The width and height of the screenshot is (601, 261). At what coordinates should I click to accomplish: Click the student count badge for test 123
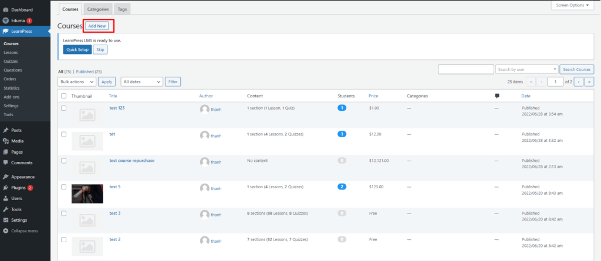click(x=342, y=108)
